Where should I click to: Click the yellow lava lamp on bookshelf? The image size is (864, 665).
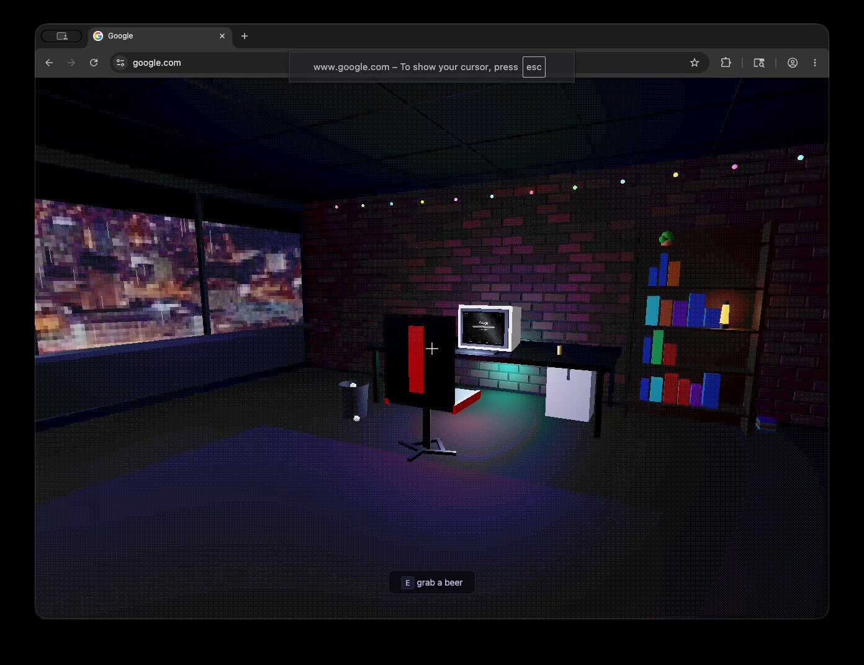coord(724,314)
